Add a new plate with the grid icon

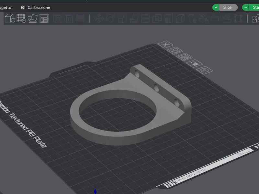point(21,18)
